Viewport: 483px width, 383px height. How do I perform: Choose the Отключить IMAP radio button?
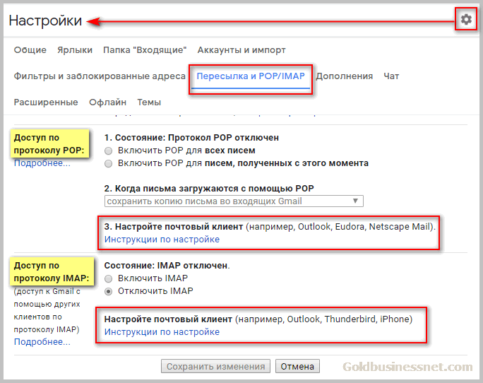point(109,291)
